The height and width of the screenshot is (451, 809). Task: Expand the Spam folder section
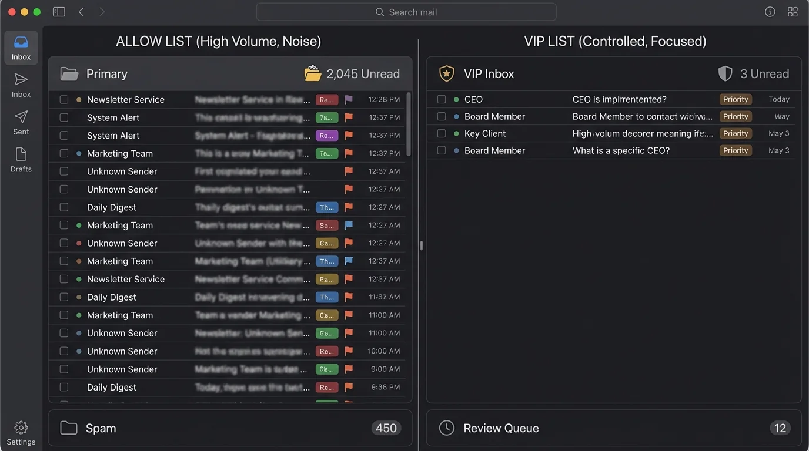(x=230, y=428)
